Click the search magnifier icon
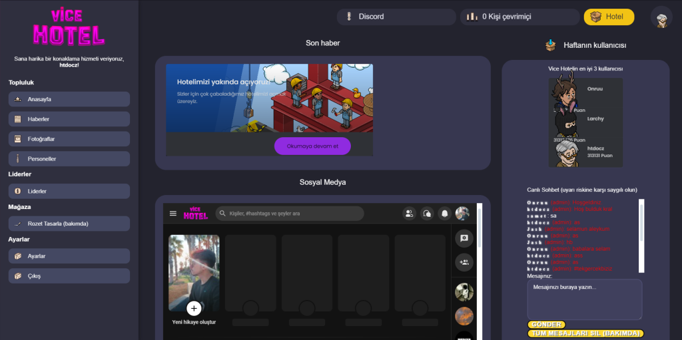 (x=222, y=214)
